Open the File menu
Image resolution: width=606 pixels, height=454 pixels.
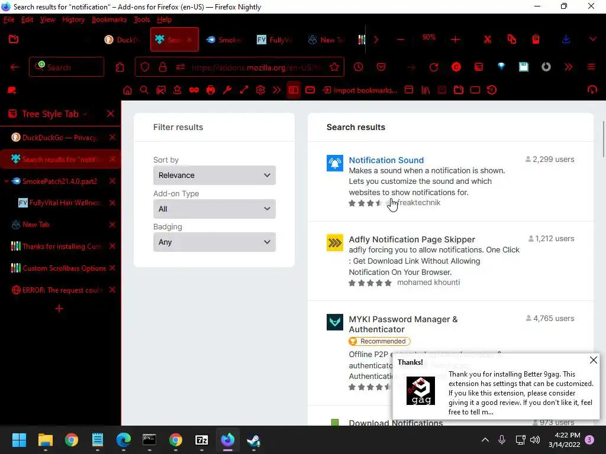click(9, 20)
